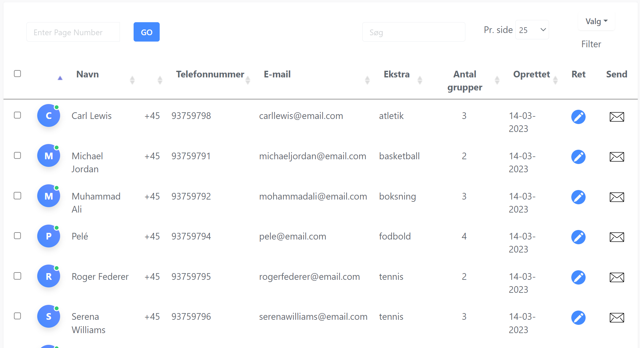
Task: Click carllewis@email.com address
Action: click(301, 116)
